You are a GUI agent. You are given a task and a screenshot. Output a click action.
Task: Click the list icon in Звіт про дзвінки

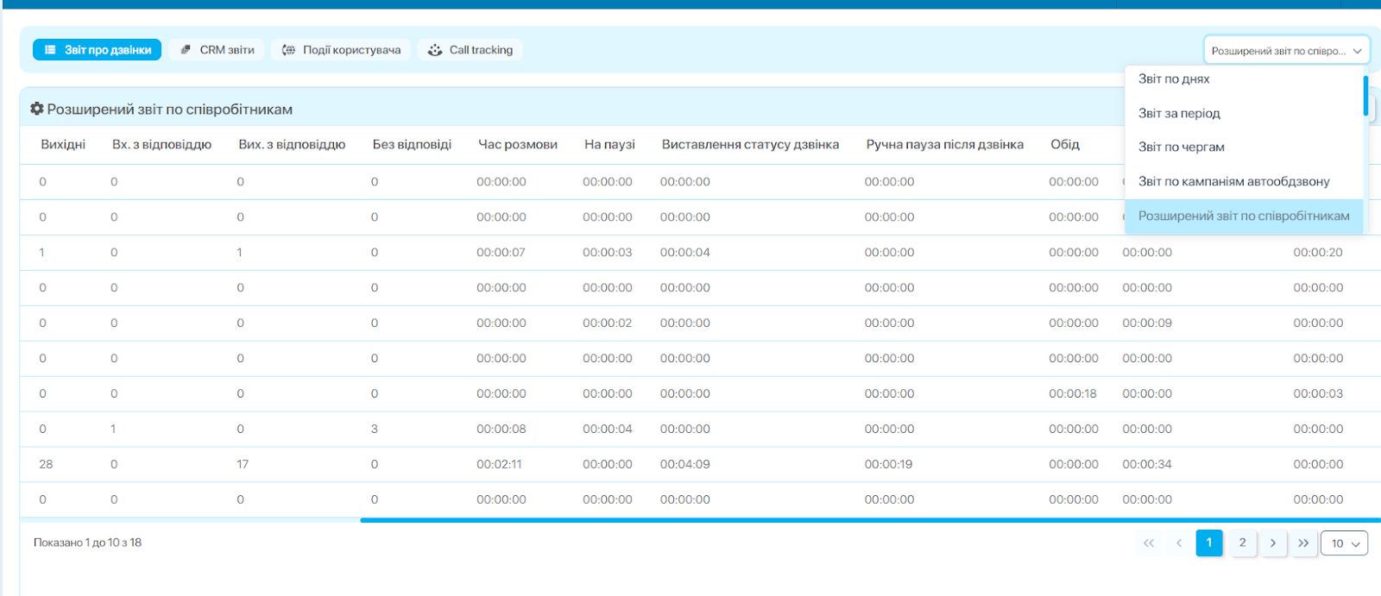point(50,50)
